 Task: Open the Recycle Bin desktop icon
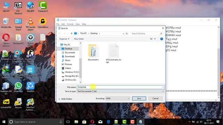pyautogui.click(x=6, y=23)
